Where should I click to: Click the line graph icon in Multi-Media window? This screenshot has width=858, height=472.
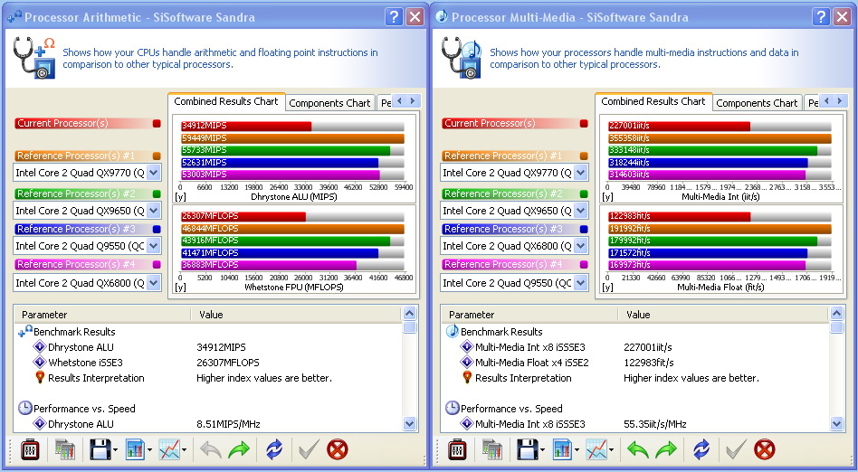(x=596, y=450)
